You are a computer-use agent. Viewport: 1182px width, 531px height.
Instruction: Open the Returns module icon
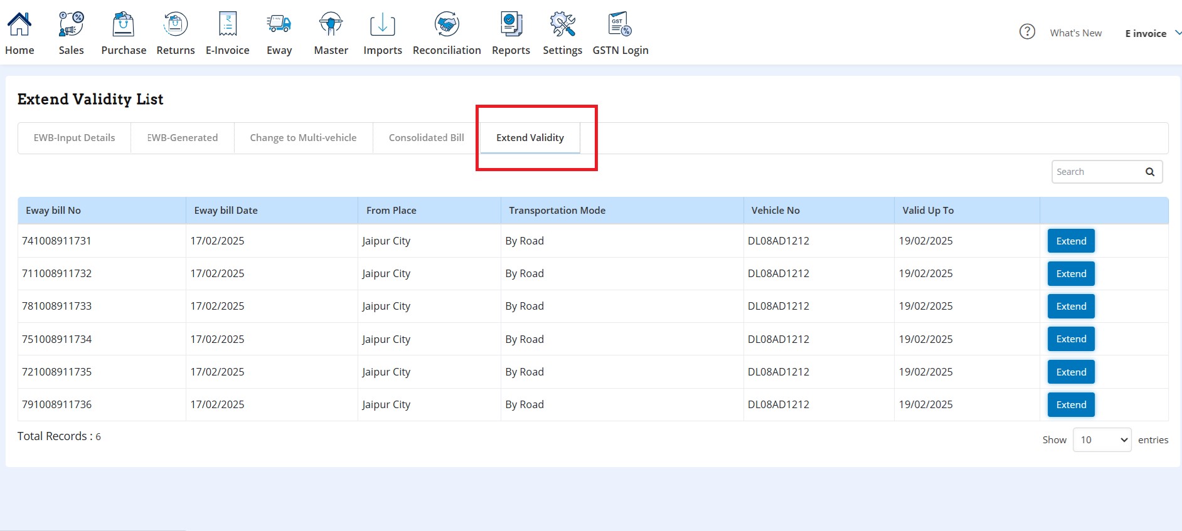click(x=176, y=24)
